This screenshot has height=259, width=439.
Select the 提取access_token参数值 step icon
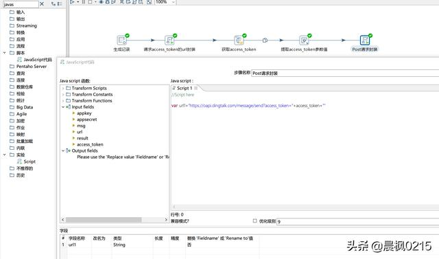[x=304, y=40]
